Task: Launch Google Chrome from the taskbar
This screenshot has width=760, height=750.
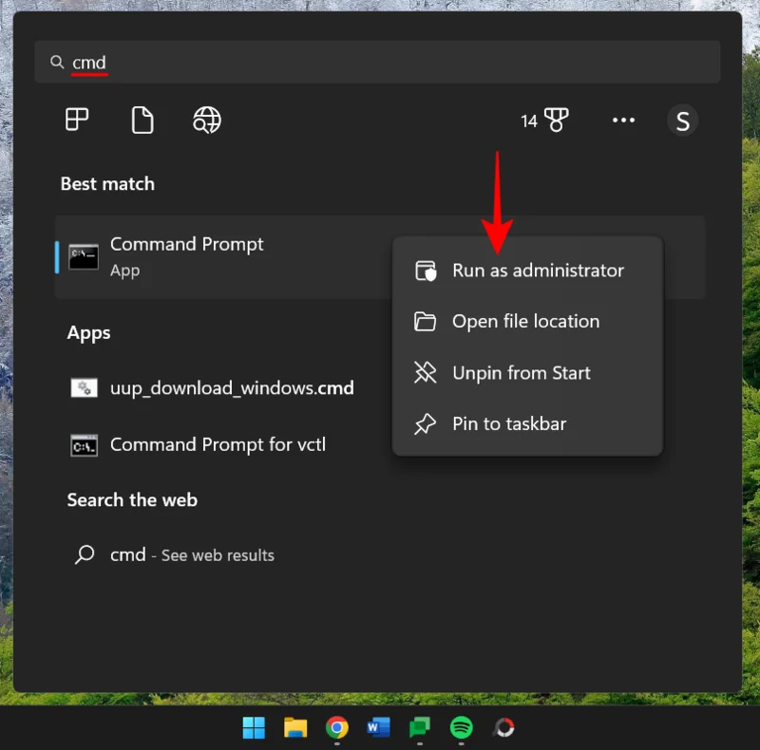Action: [x=335, y=728]
